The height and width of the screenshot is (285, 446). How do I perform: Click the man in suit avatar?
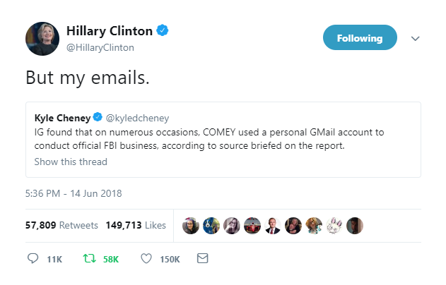point(272,226)
